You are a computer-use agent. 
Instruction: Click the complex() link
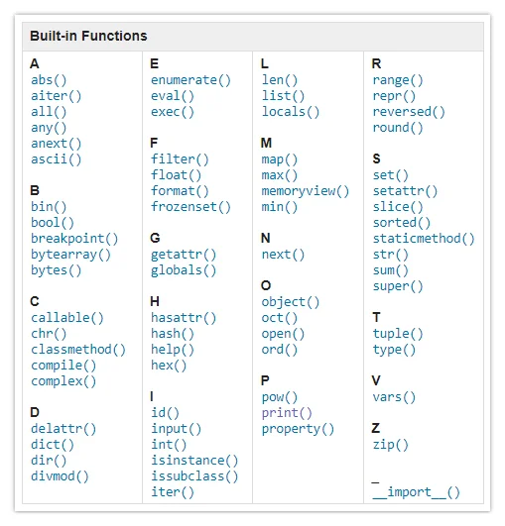[63, 381]
